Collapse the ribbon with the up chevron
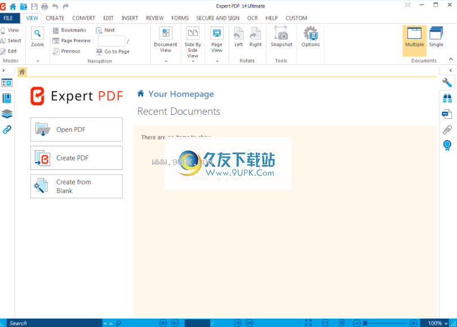Screen dimensions: 457x327 click(451, 59)
